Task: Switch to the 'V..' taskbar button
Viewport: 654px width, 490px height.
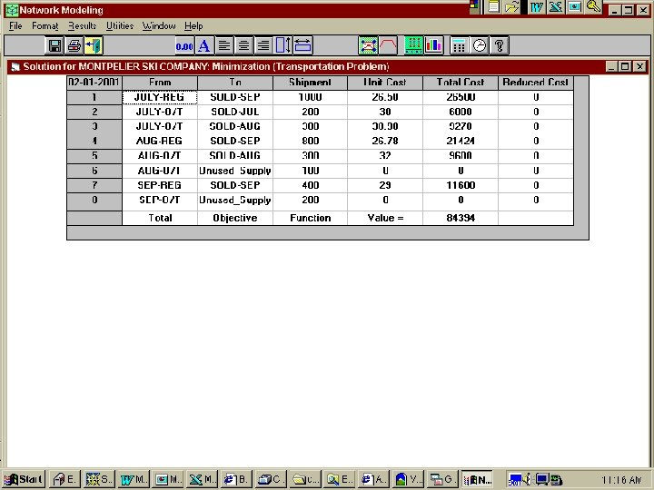Action: coord(408,479)
